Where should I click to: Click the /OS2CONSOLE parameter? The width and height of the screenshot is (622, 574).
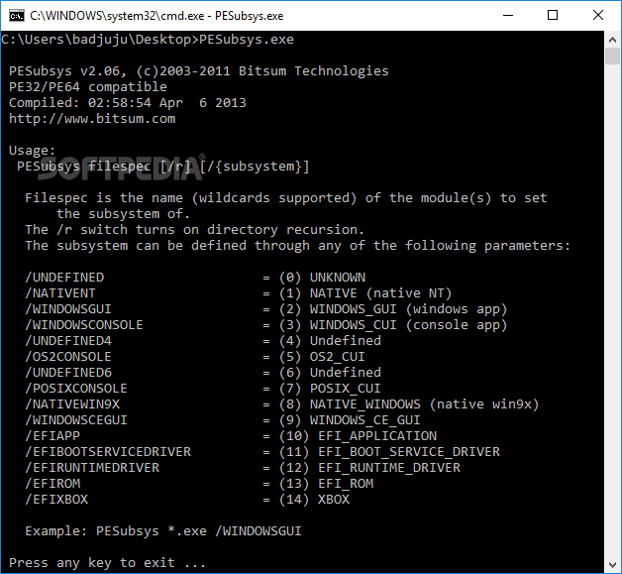click(68, 357)
